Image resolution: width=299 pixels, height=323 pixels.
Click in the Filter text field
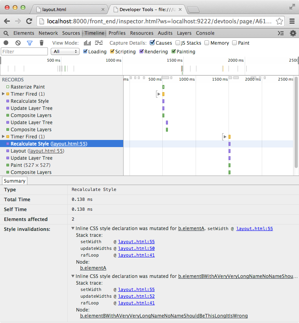[25, 52]
